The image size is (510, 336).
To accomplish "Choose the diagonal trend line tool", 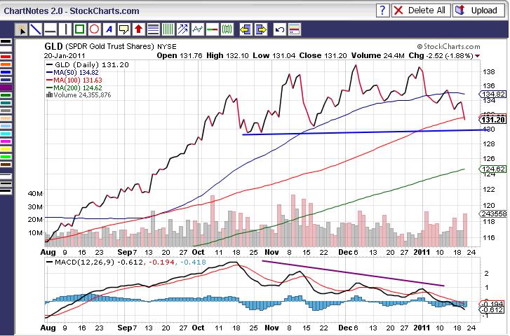I will [36, 29].
